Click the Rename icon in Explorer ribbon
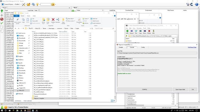200x112 pixels. click(58, 20)
